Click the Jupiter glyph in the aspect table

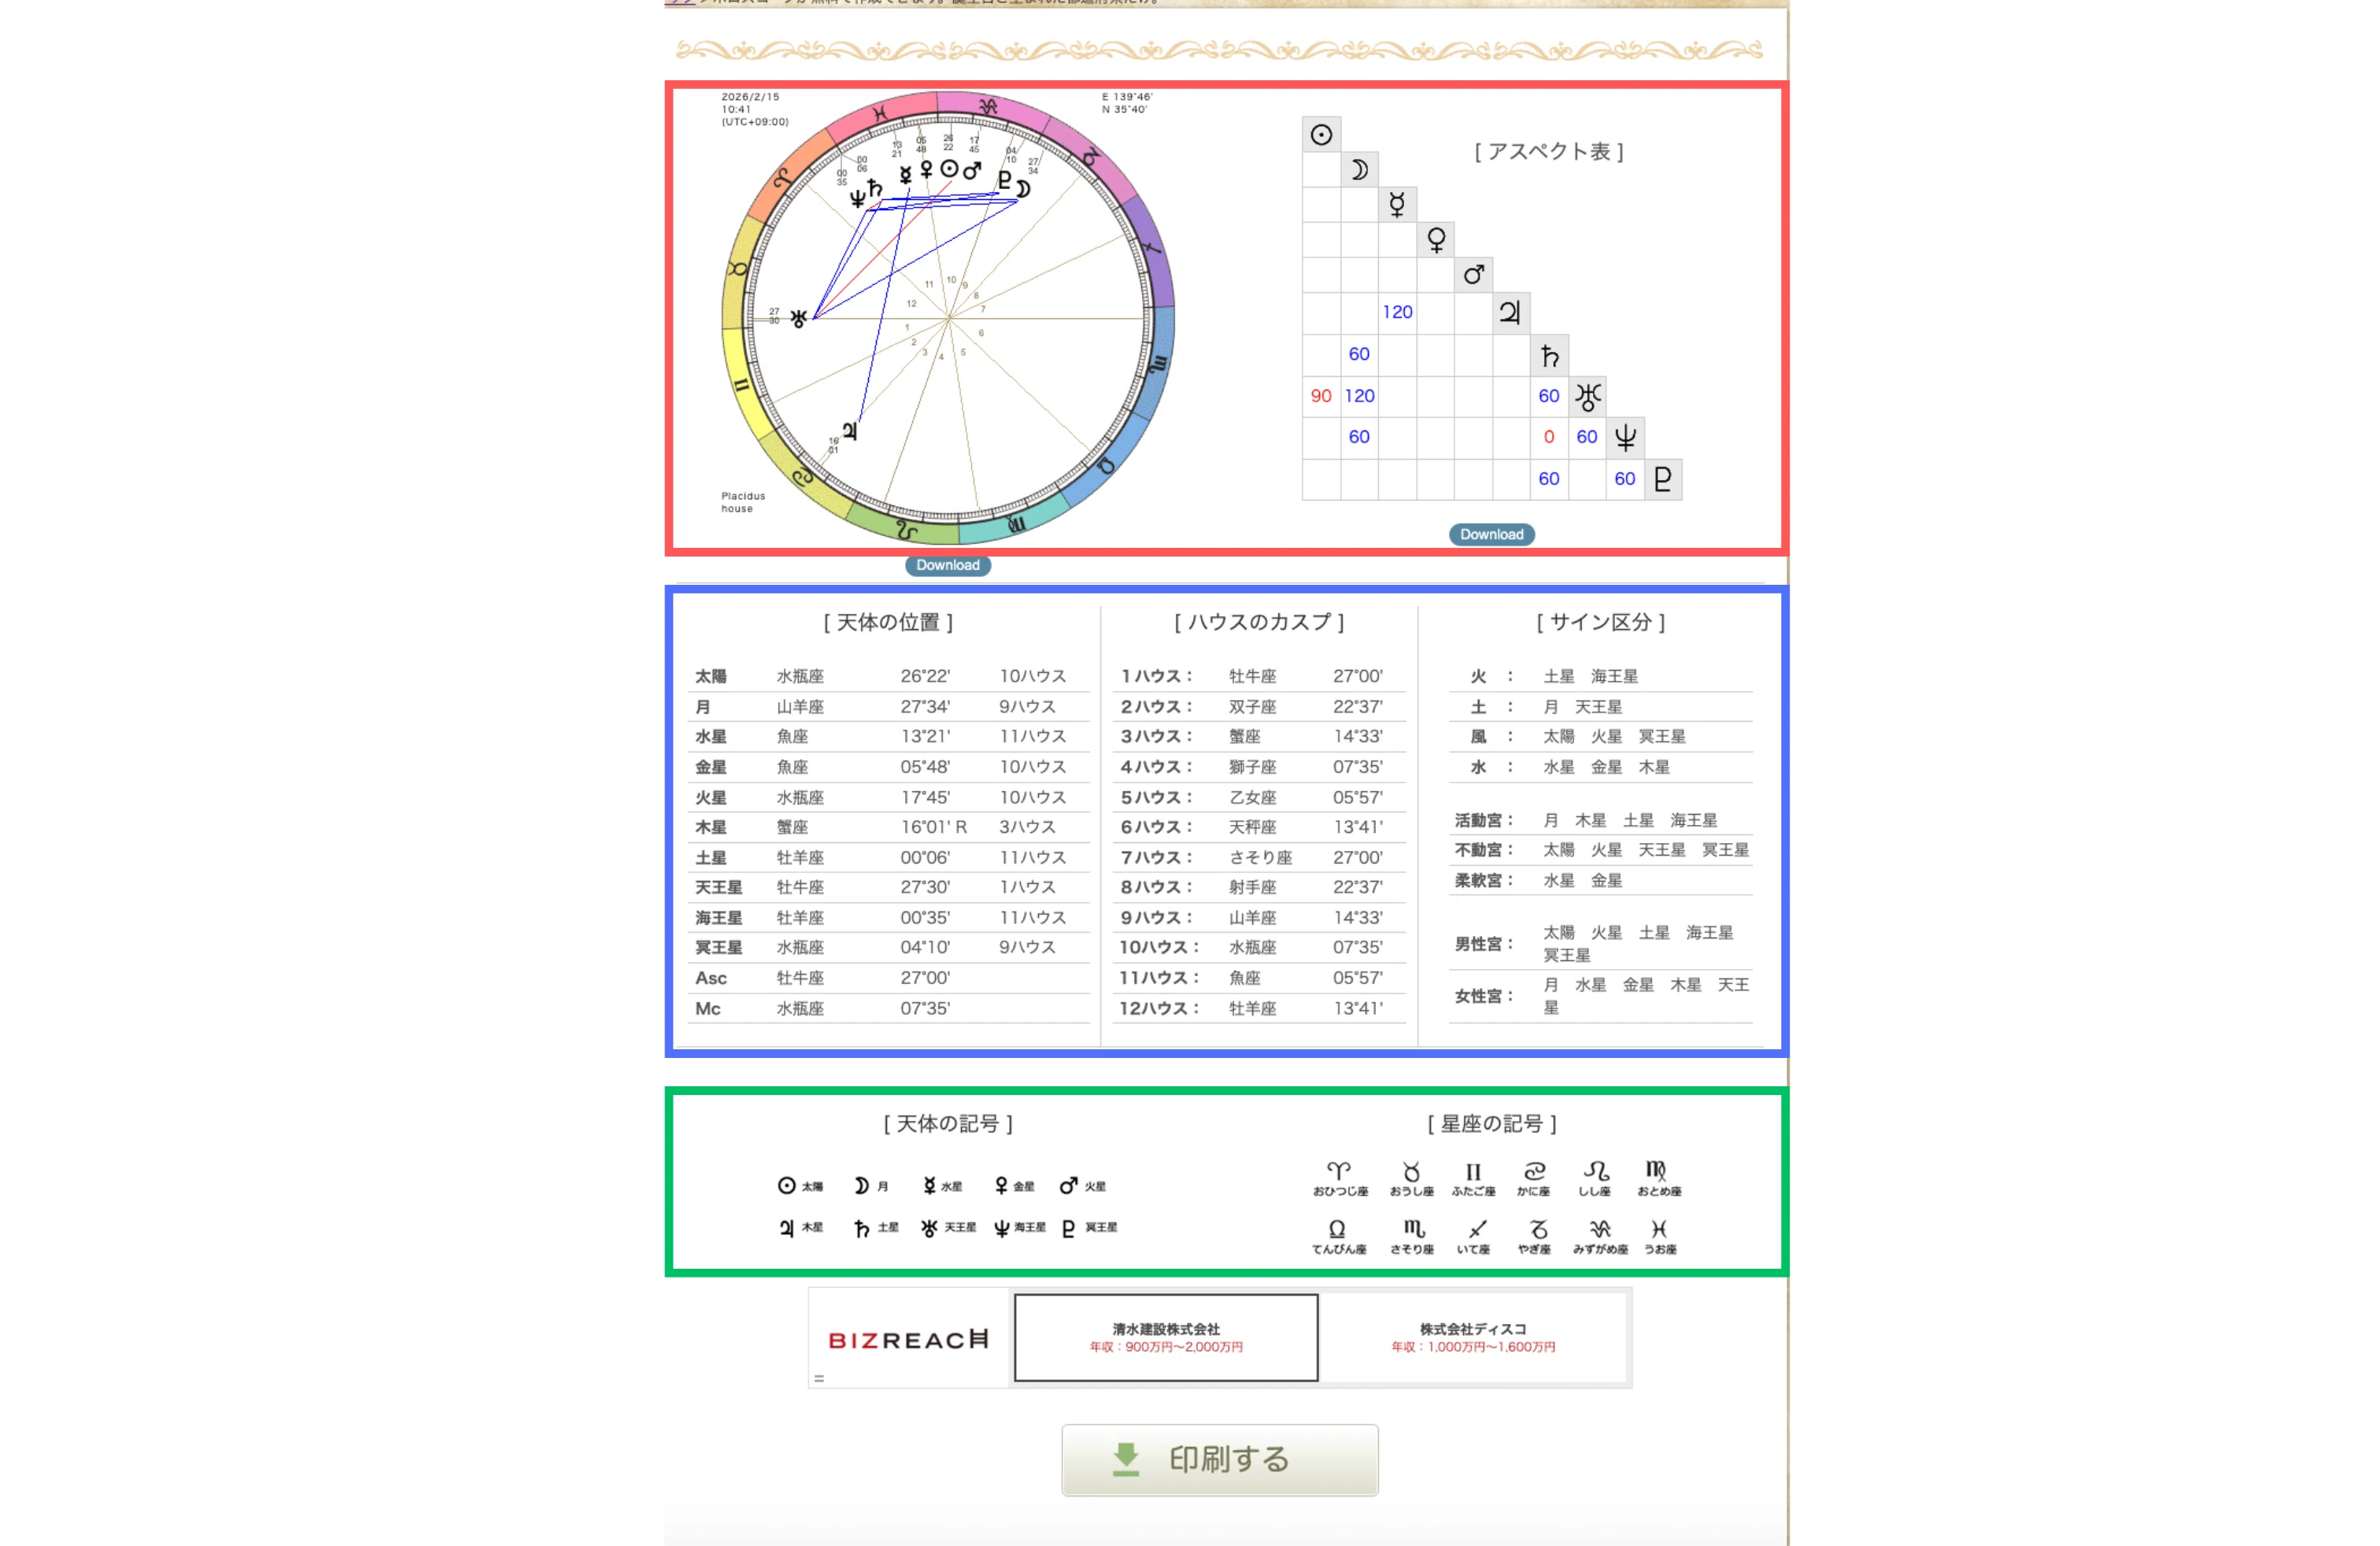[x=1510, y=313]
